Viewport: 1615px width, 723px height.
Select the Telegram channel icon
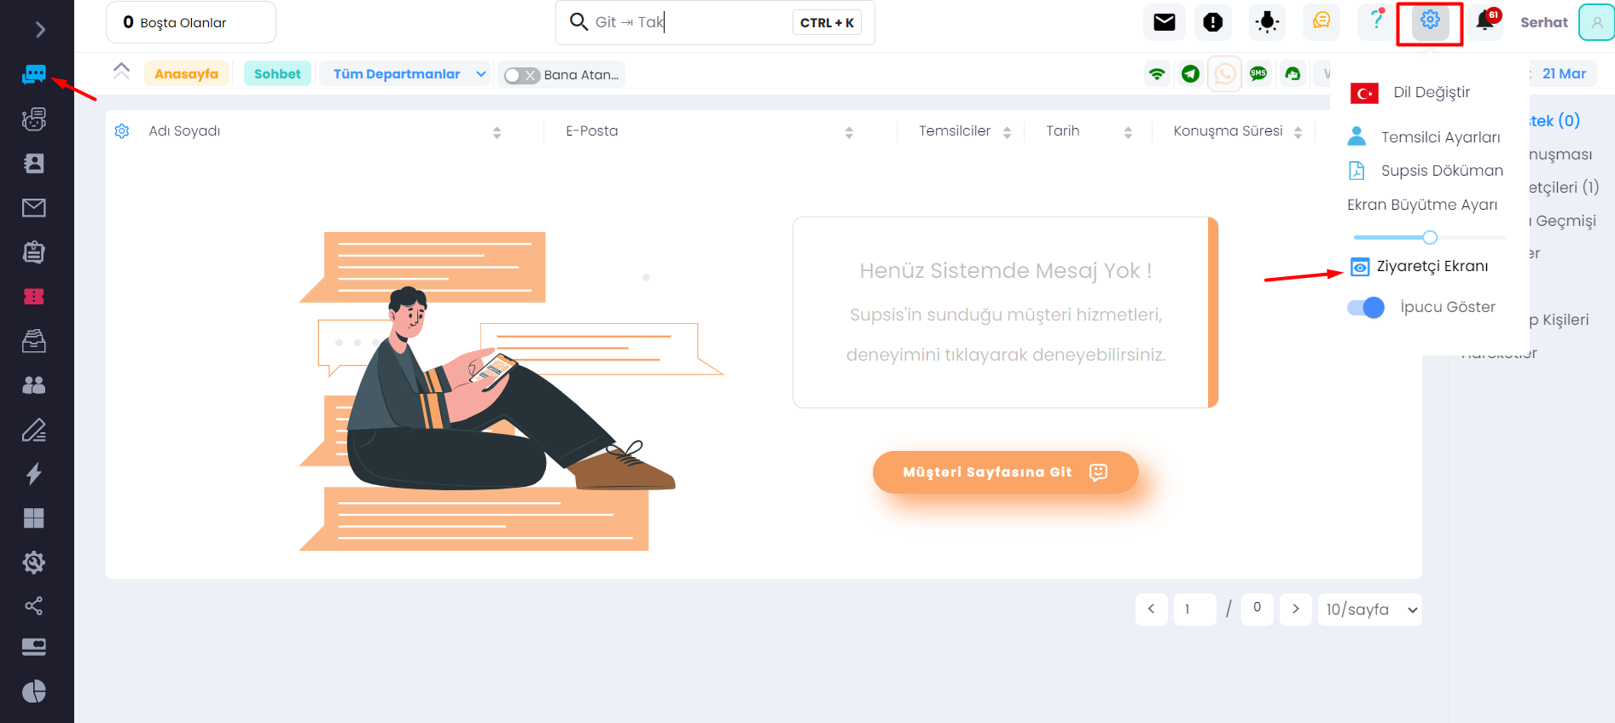(x=1190, y=74)
